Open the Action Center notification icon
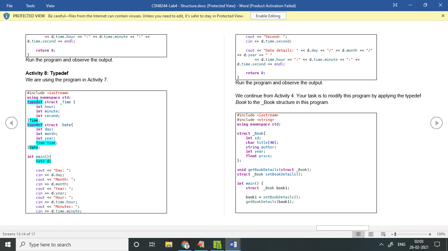The width and height of the screenshot is (448, 251). (437, 244)
